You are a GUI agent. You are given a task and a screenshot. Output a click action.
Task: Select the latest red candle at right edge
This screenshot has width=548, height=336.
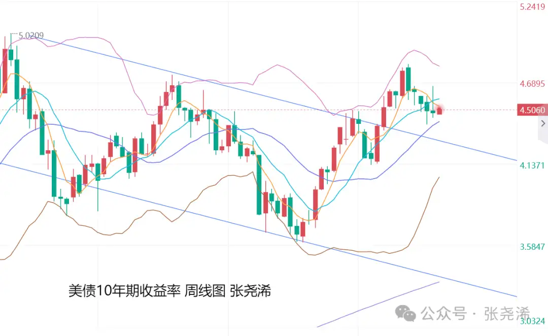coord(439,110)
